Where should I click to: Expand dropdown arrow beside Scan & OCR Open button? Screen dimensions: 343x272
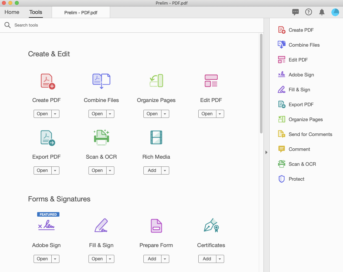pyautogui.click(x=110, y=170)
